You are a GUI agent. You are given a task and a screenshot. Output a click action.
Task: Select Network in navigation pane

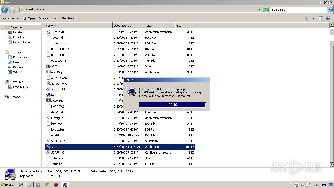click(x=16, y=97)
